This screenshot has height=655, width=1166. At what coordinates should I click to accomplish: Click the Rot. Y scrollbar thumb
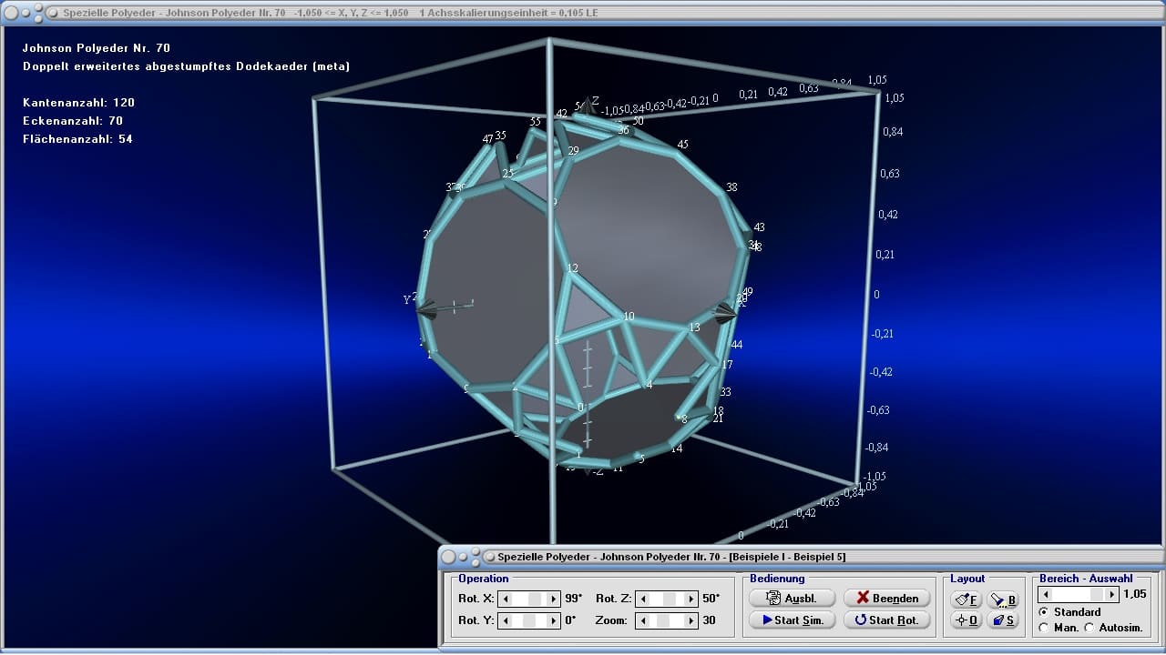[529, 620]
